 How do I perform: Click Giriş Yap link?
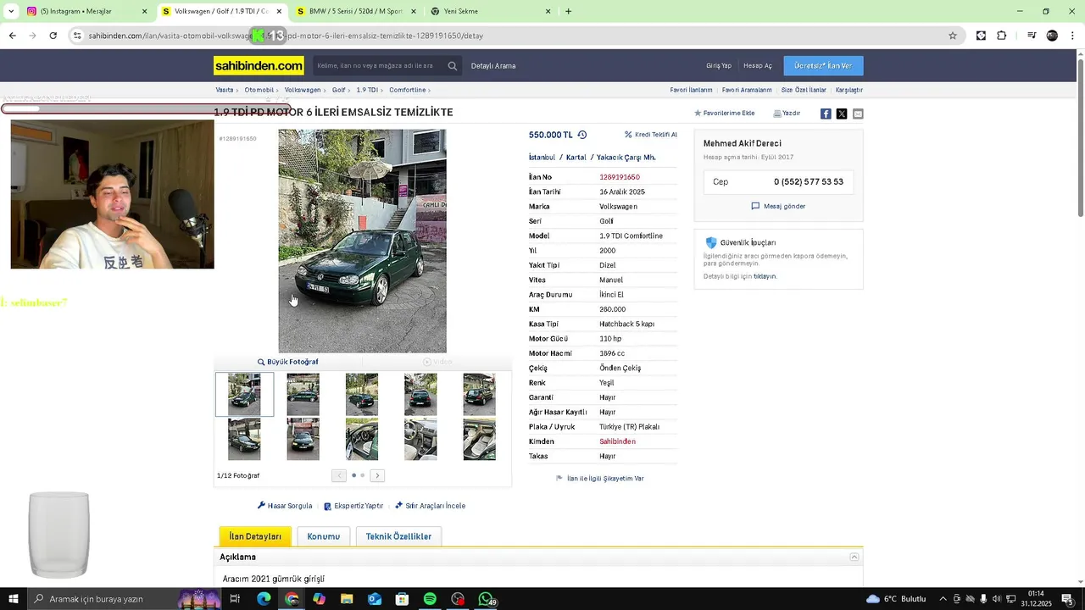[x=719, y=66]
